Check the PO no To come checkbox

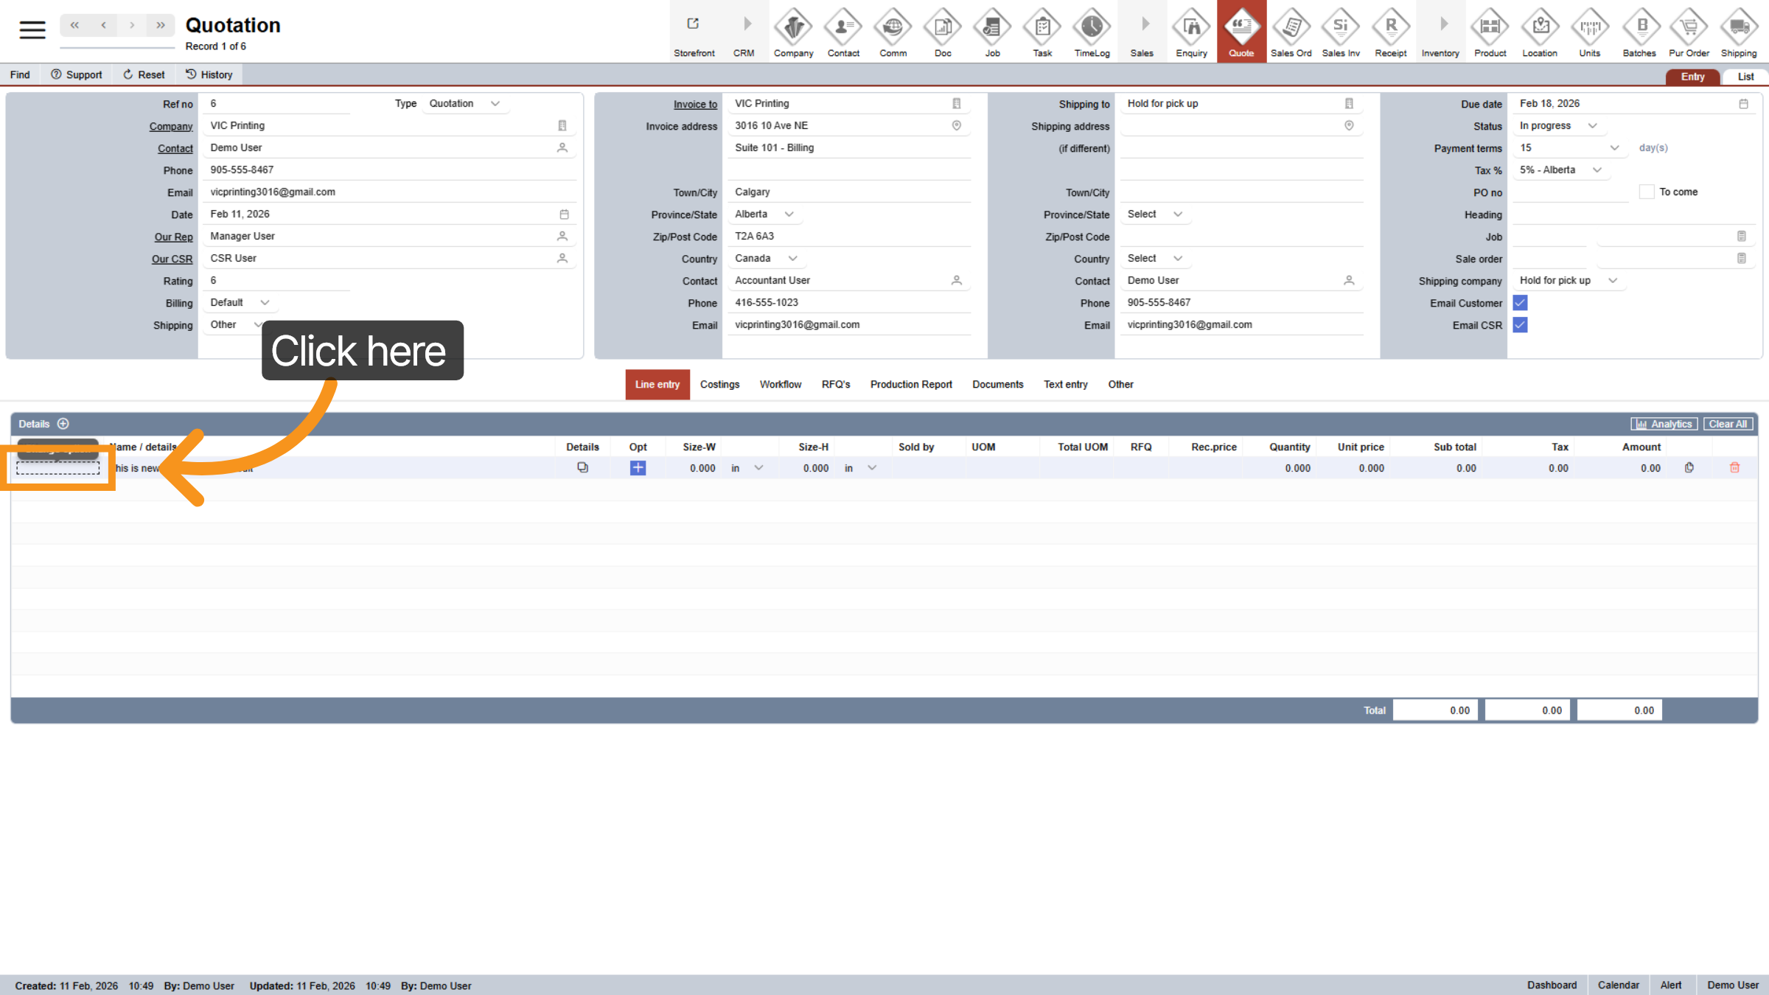tap(1646, 192)
